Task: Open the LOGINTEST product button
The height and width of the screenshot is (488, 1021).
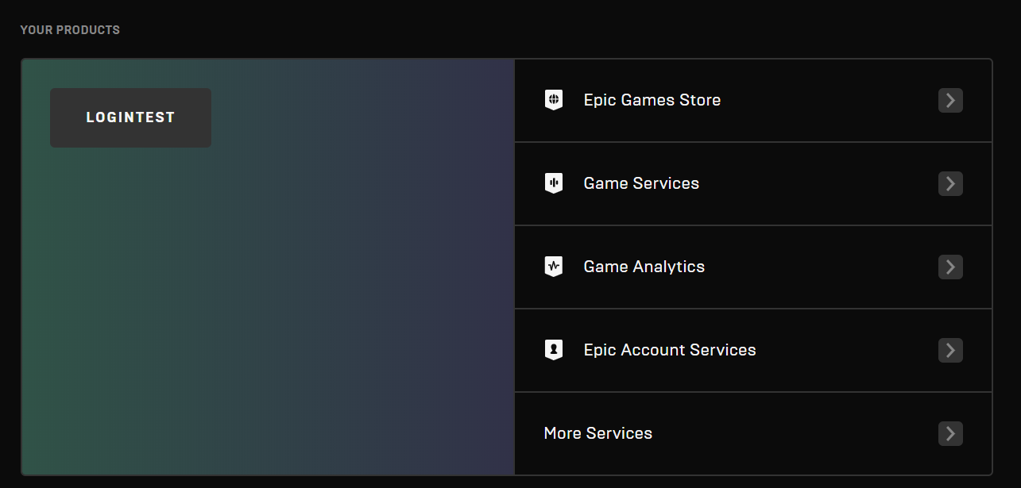Action: click(x=130, y=117)
